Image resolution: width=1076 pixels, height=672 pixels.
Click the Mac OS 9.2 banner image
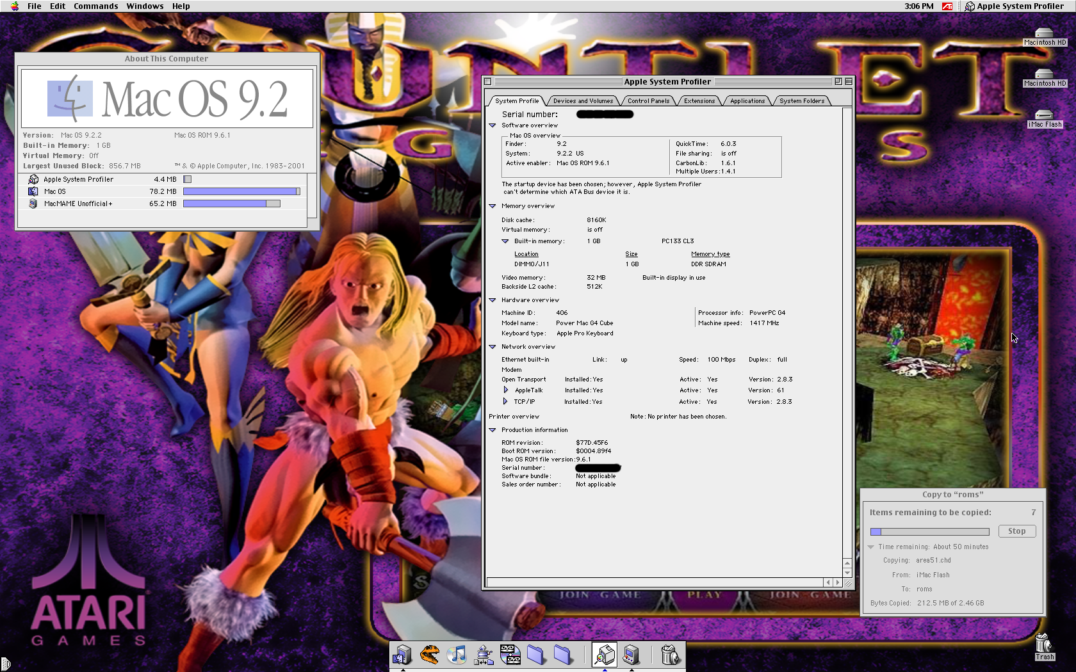pos(167,99)
